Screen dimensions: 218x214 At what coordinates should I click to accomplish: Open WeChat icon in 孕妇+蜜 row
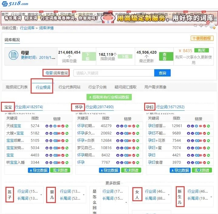click(x=208, y=148)
